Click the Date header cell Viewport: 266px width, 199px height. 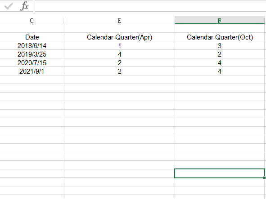32,37
